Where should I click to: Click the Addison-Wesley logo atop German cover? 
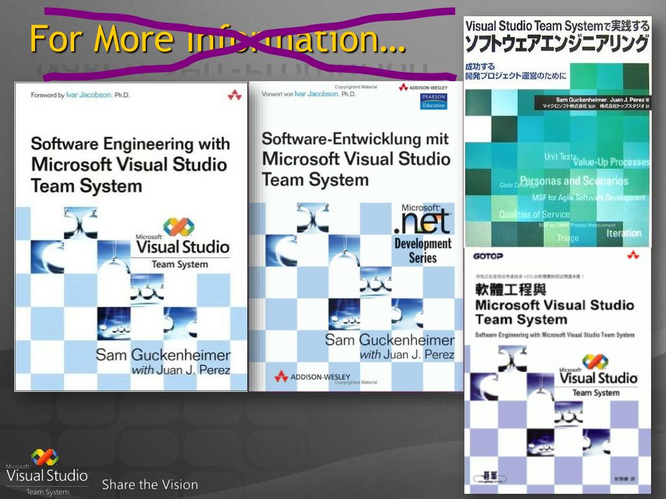(423, 88)
